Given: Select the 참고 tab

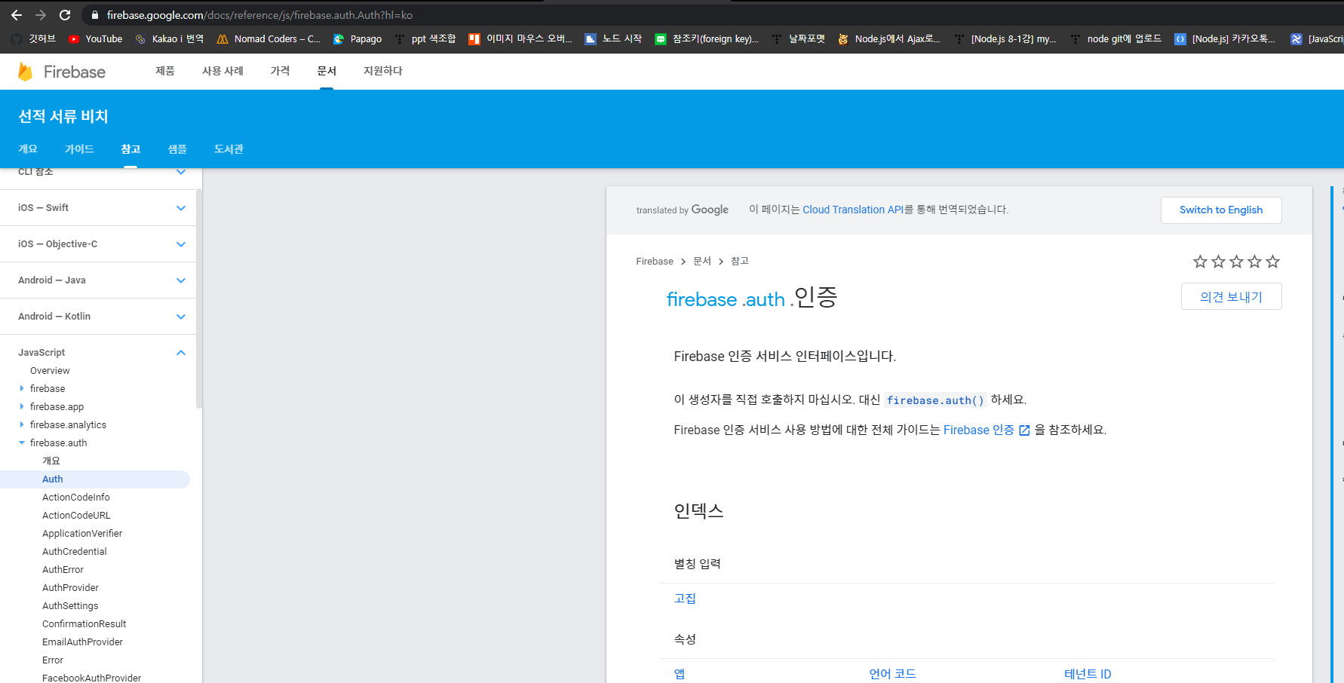Looking at the screenshot, I should (130, 149).
